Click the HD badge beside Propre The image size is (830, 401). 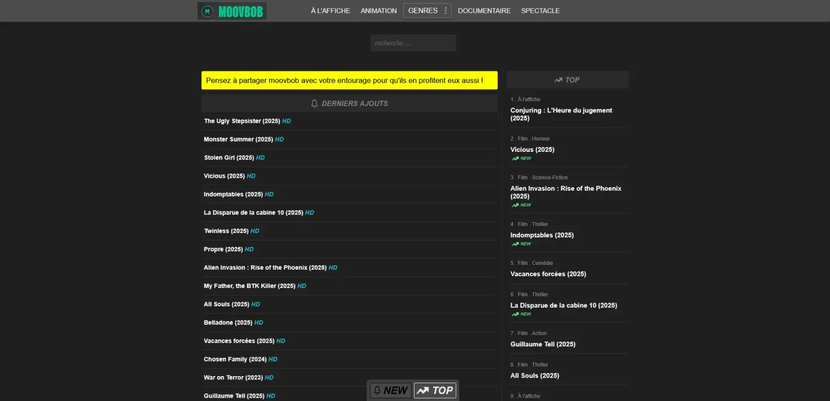249,250
